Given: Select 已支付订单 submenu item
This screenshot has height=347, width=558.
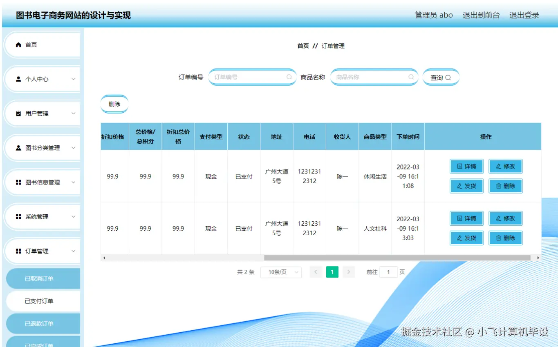Looking at the screenshot, I should pos(43,301).
